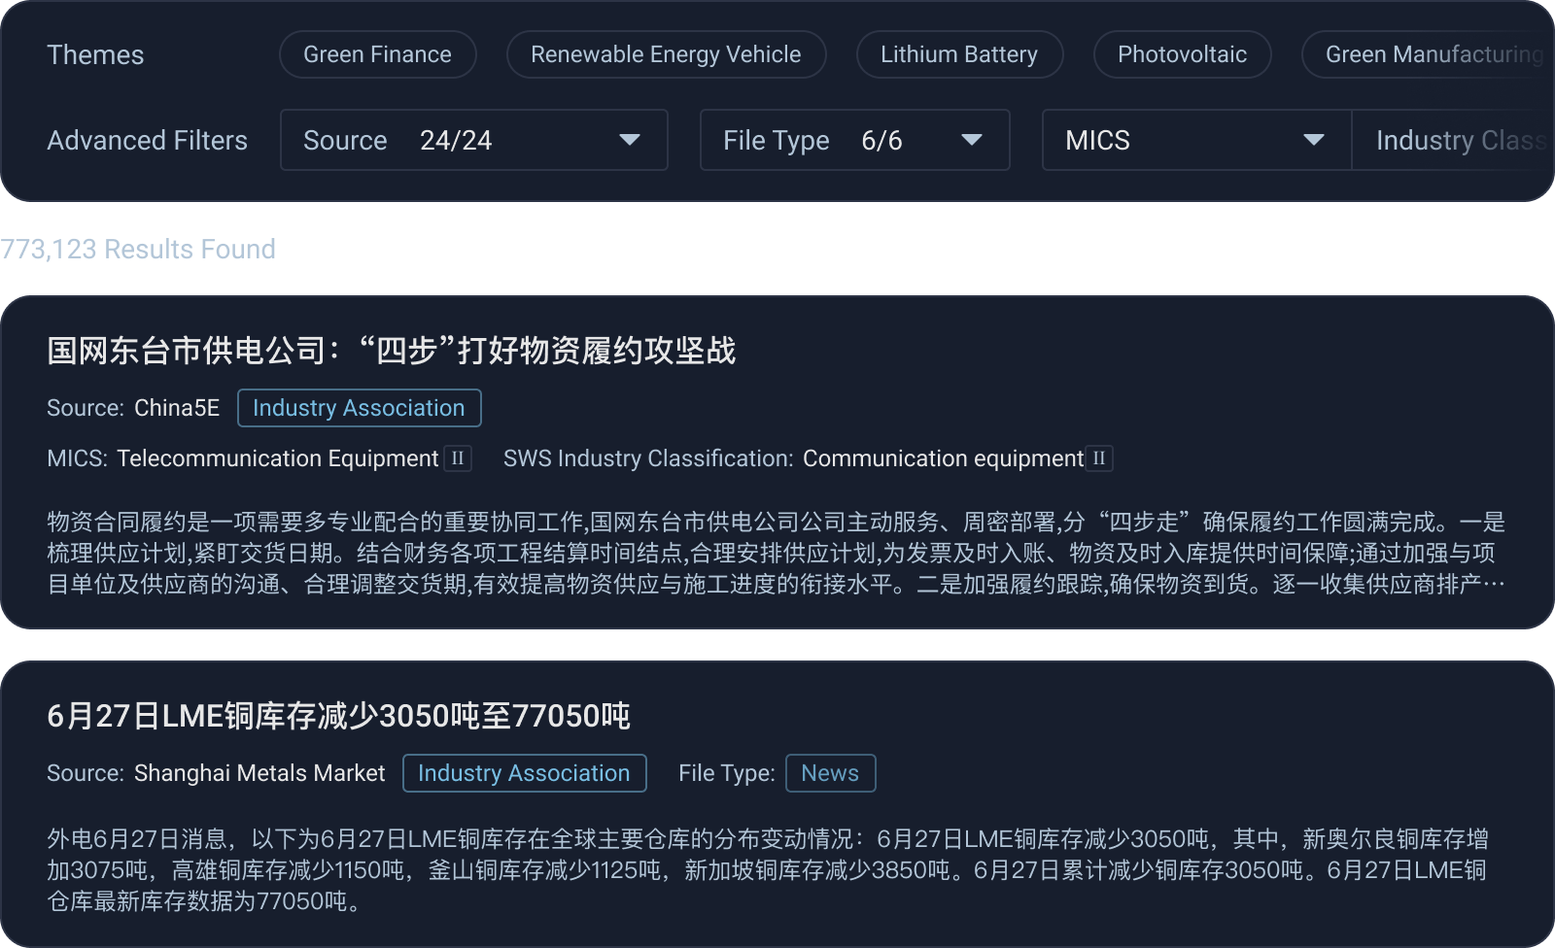The image size is (1555, 948).
Task: Select the Renewable Energy Vehicle theme
Action: click(x=666, y=54)
